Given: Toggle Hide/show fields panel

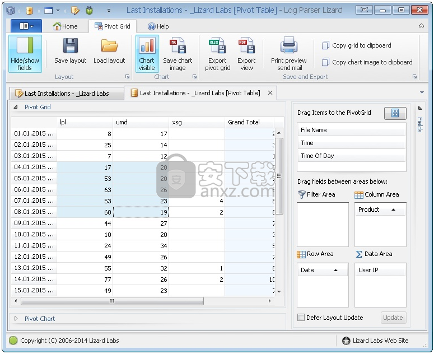Looking at the screenshot, I should point(25,54).
